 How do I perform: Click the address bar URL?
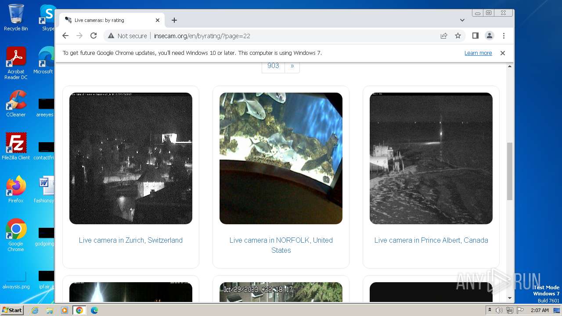(202, 36)
